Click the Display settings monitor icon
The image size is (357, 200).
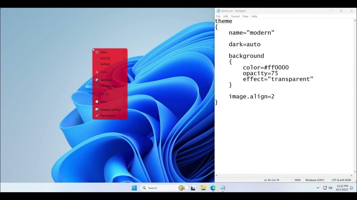coord(97,109)
